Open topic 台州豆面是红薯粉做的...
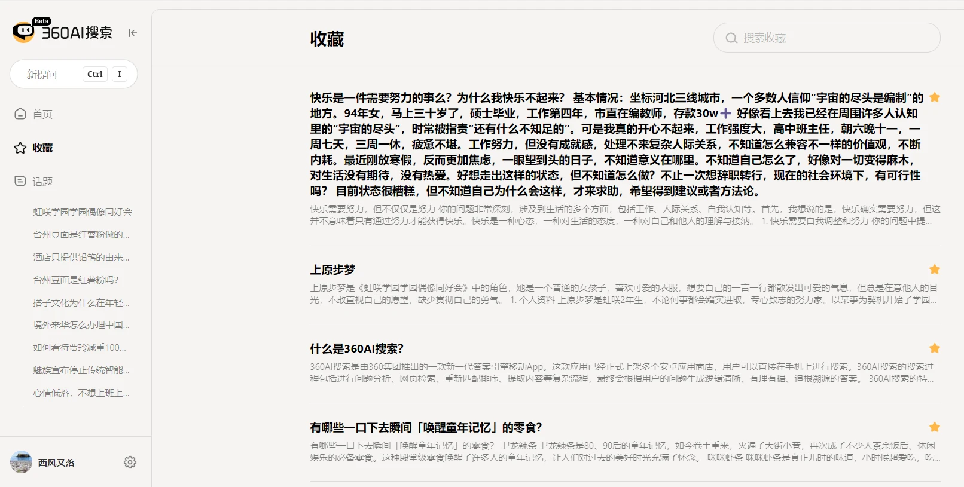This screenshot has width=964, height=487. point(81,234)
